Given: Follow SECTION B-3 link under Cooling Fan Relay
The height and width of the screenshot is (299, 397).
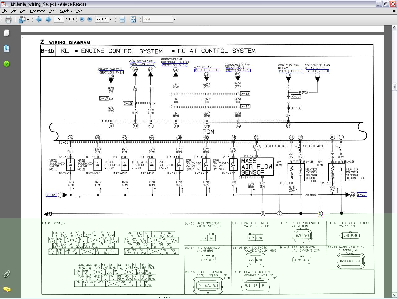Looking at the screenshot, I should (x=291, y=71).
